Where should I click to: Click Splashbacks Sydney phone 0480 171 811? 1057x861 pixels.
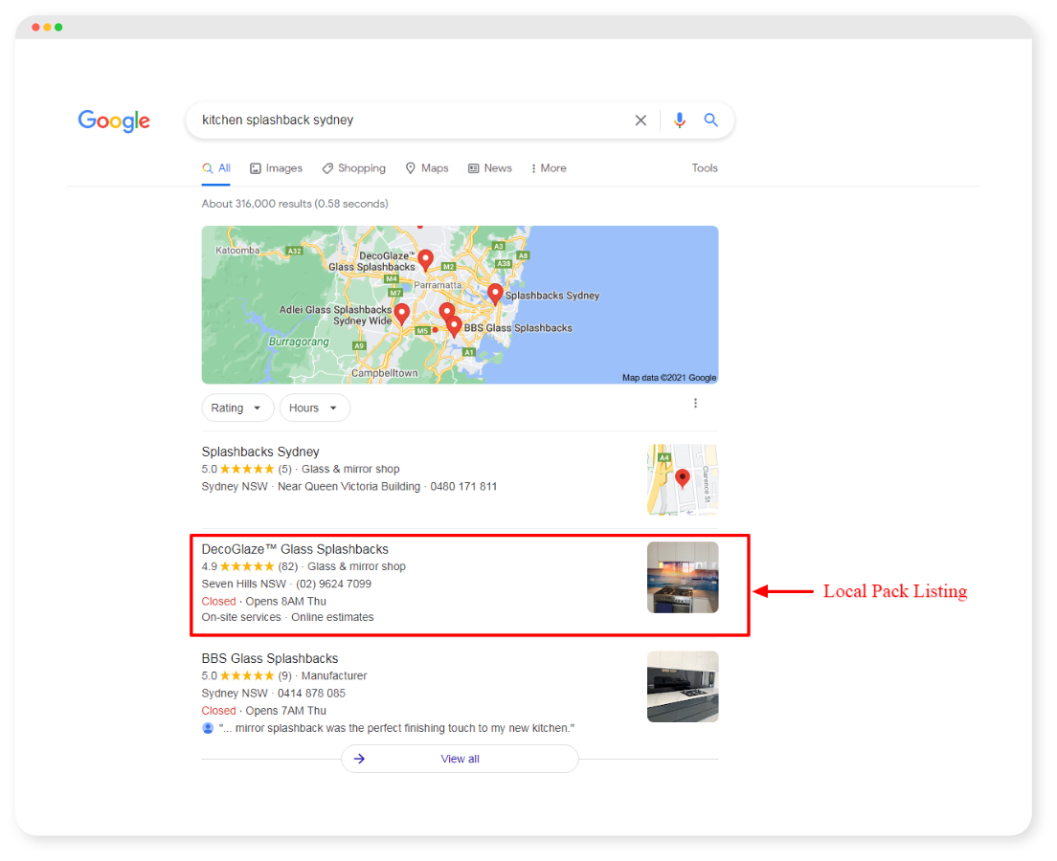[x=463, y=486]
